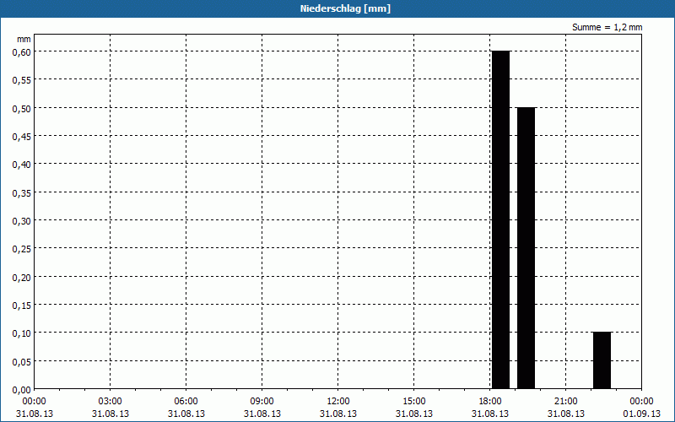
Task: Click the 0,05 y-axis label
Action: [x=22, y=362]
